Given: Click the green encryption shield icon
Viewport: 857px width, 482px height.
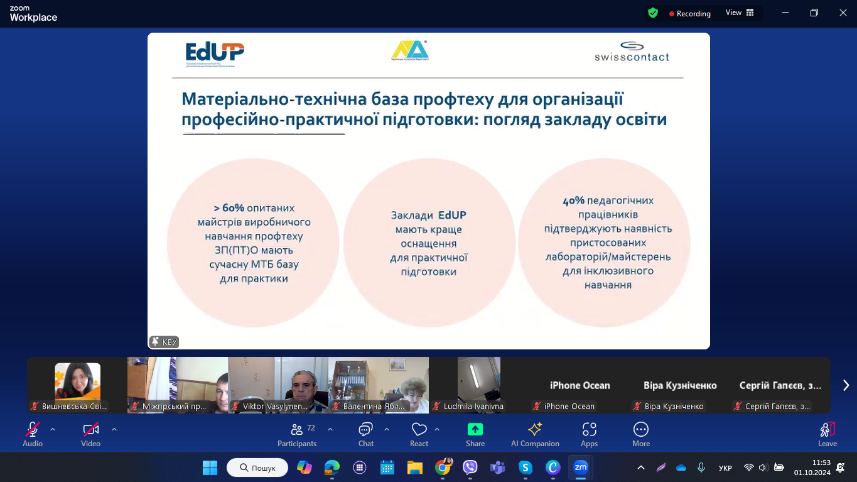Looking at the screenshot, I should pyautogui.click(x=653, y=13).
